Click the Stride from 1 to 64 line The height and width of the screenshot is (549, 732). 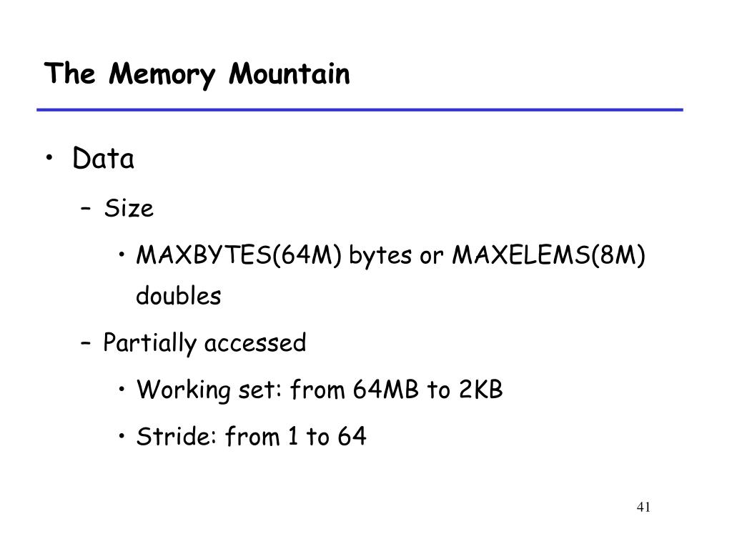click(251, 436)
